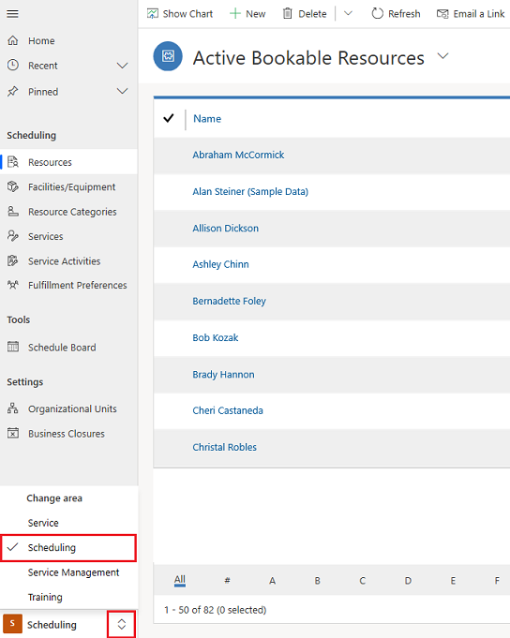Click the Fulfillment Preferences icon

(x=13, y=285)
